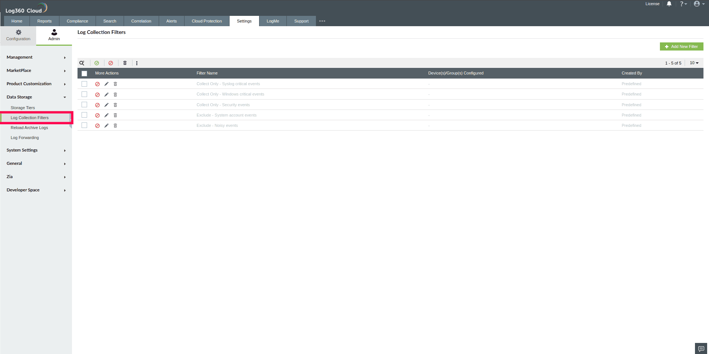Check the Exclude - System account events row checkbox

click(x=85, y=115)
